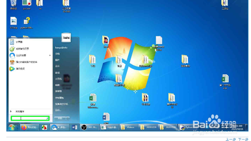
Task: Open Network (网络) link
Action: 57,85
